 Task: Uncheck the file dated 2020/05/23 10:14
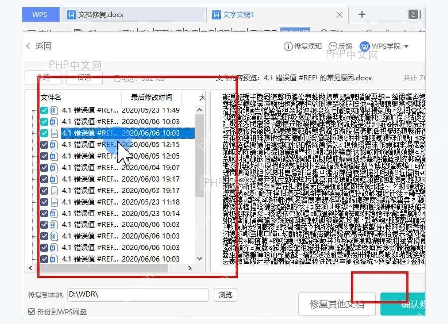(44, 213)
